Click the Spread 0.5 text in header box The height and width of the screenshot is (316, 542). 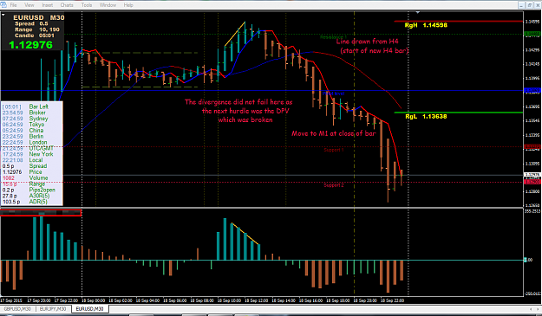tap(31, 23)
